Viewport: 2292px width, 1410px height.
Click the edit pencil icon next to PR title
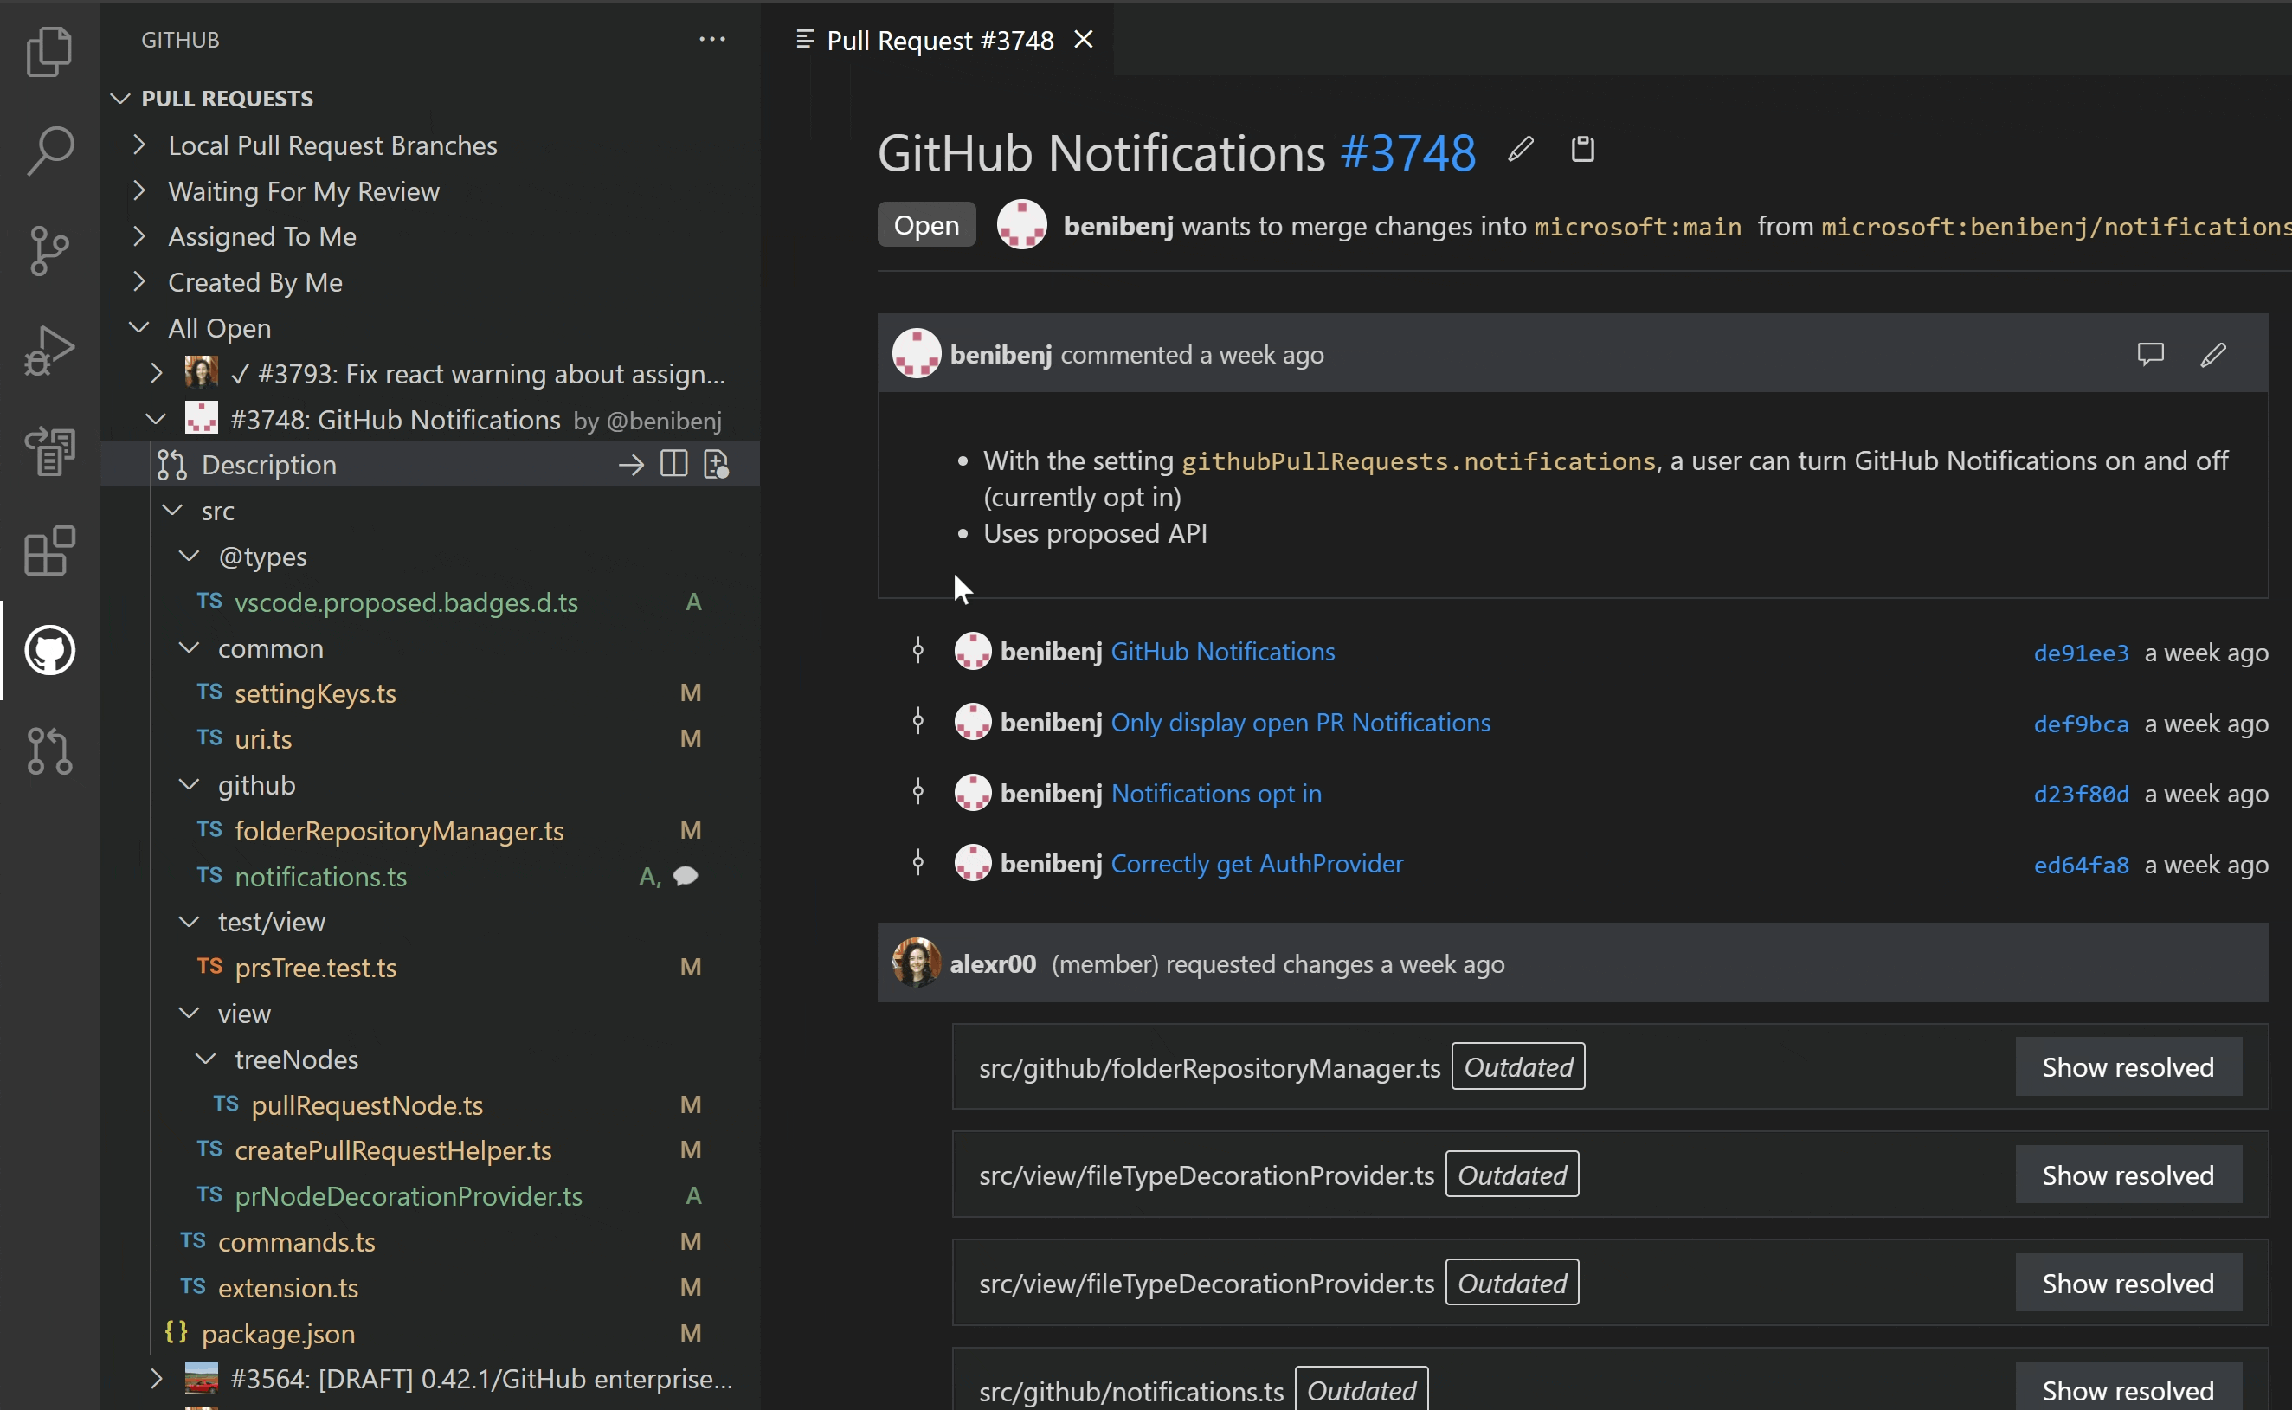1519,147
